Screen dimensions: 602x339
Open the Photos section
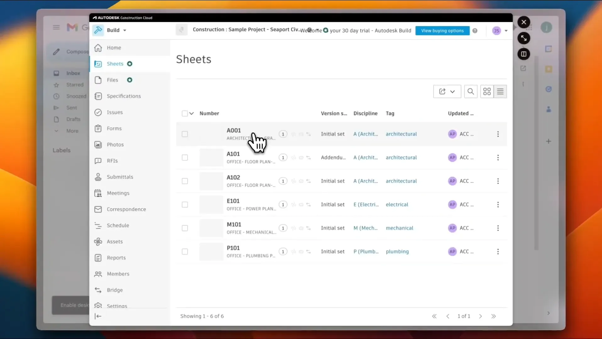tap(115, 144)
